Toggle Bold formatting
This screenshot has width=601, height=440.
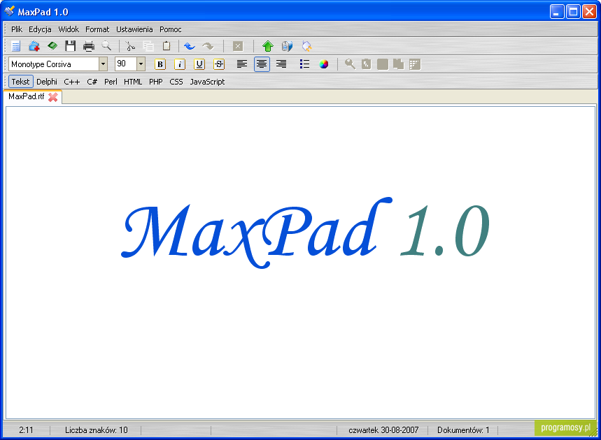(160, 64)
